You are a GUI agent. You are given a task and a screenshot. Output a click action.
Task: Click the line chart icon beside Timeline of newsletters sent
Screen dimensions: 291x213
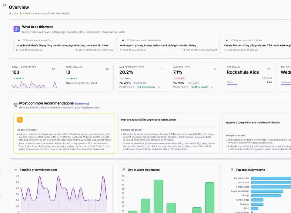pos(16,170)
